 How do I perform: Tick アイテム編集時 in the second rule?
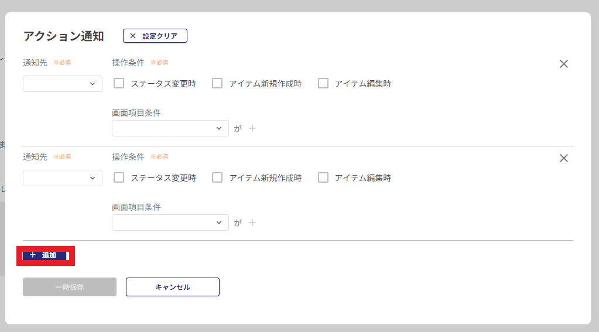click(323, 177)
